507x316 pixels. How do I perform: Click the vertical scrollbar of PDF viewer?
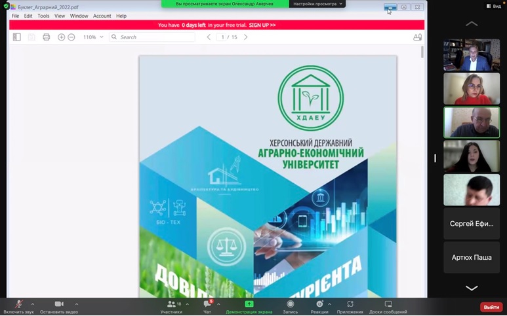click(422, 52)
